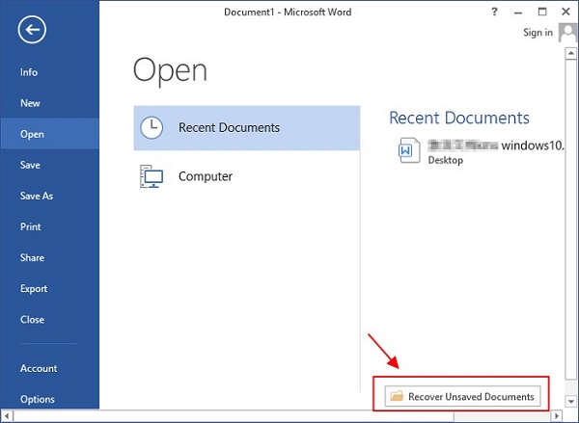579x423 pixels.
Task: Click the horizontal scrollbar right arrow
Action: (555, 415)
